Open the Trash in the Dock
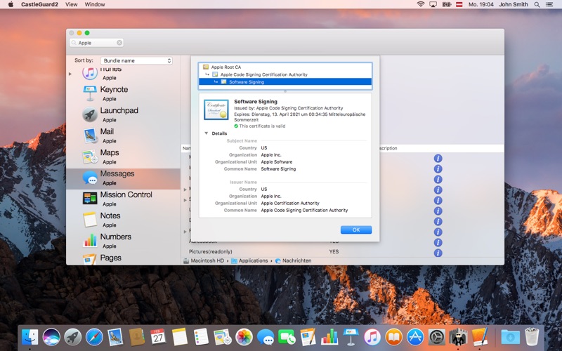Image resolution: width=562 pixels, height=351 pixels. click(532, 337)
